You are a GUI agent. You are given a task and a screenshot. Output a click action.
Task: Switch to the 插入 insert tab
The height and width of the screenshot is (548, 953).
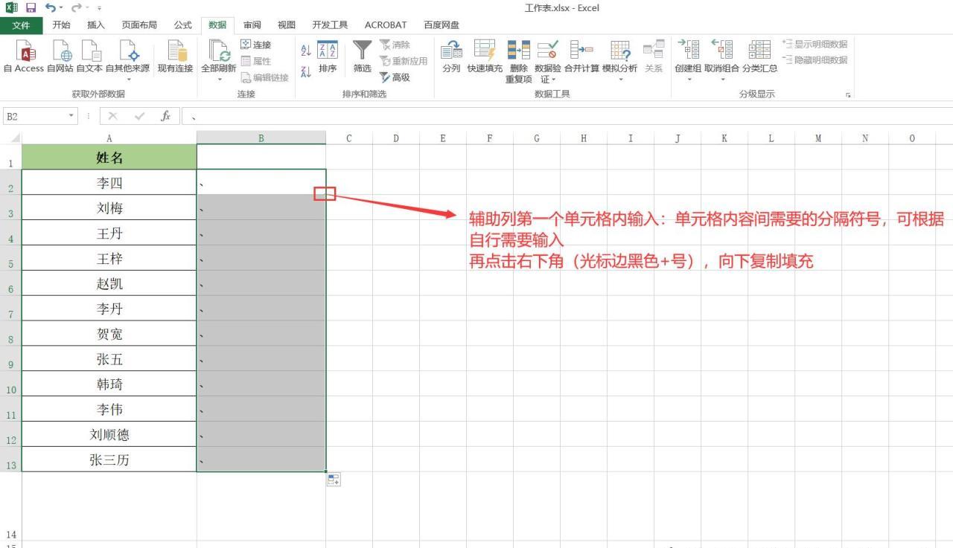point(96,25)
